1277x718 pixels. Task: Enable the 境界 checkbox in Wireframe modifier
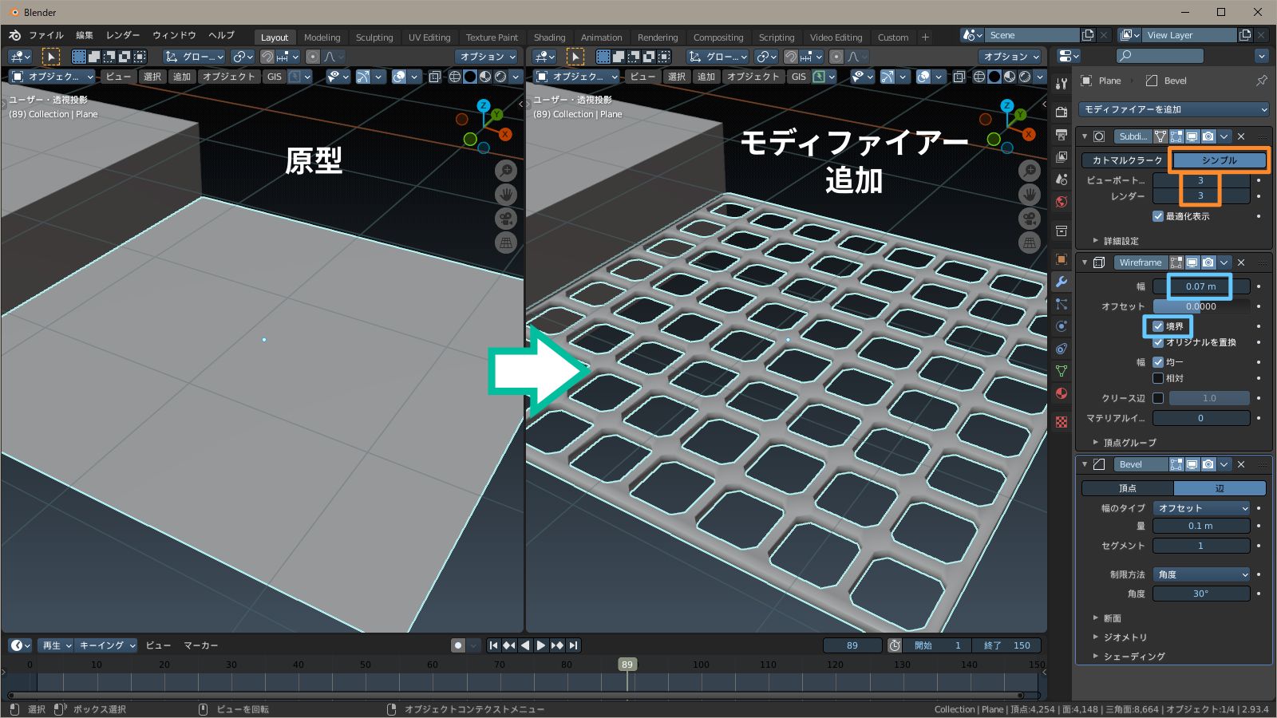point(1159,326)
